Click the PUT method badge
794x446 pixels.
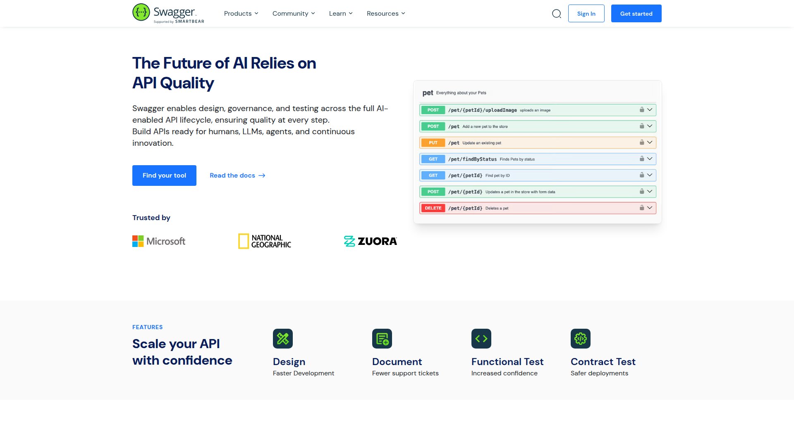[433, 142]
